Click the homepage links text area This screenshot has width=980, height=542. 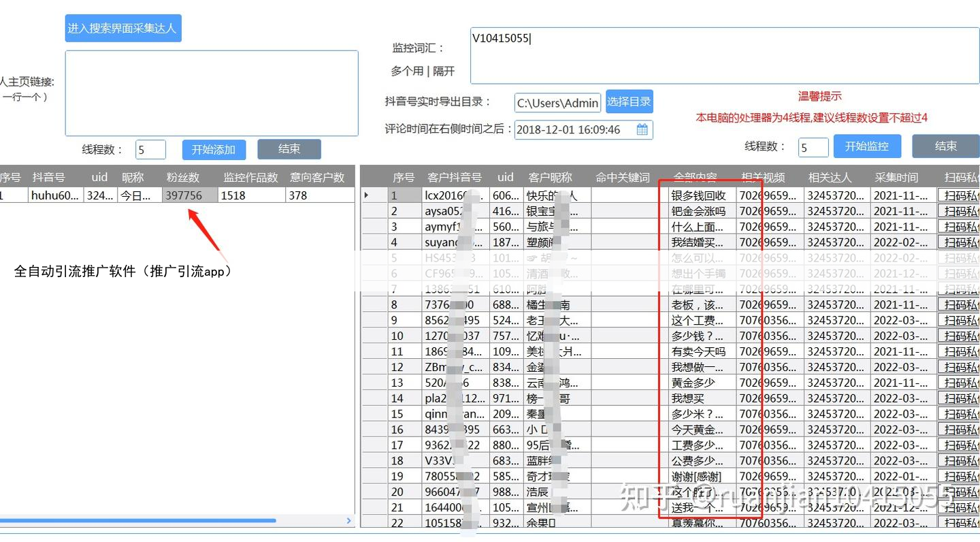coord(212,93)
